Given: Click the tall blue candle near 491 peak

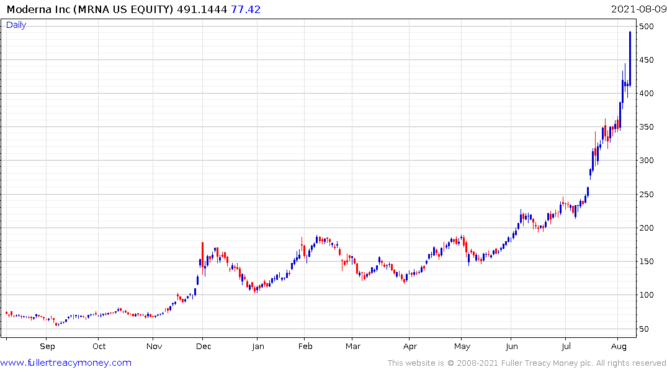Looking at the screenshot, I should (x=630, y=59).
